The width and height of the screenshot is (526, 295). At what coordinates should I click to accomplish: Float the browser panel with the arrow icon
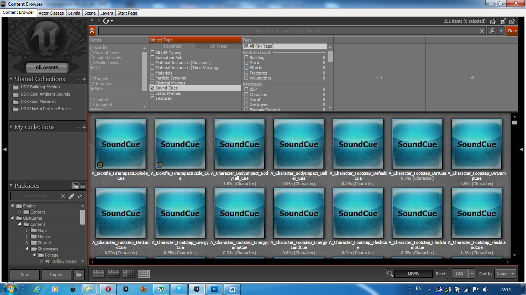click(x=503, y=22)
